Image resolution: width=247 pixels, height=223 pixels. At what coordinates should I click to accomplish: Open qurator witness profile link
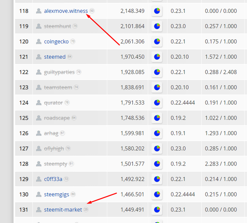click(53, 103)
